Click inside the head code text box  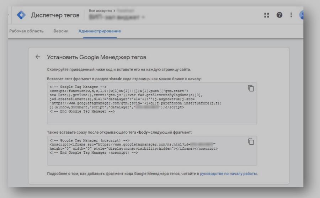point(152,103)
